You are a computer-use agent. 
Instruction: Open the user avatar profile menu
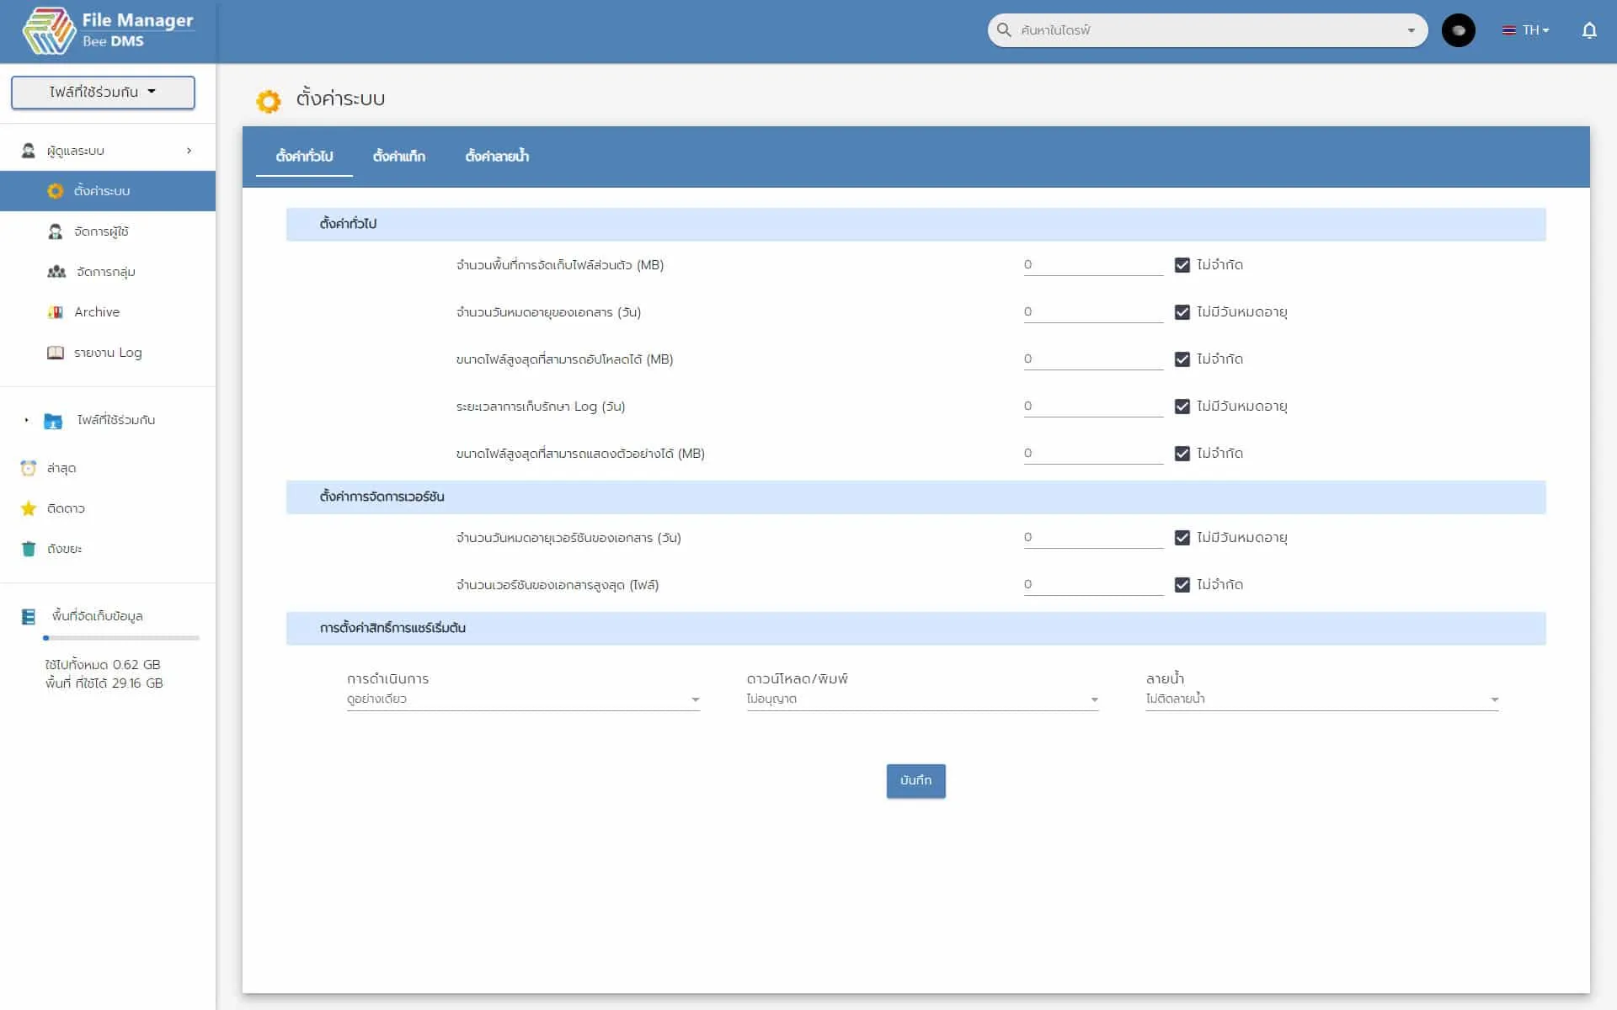pyautogui.click(x=1458, y=30)
